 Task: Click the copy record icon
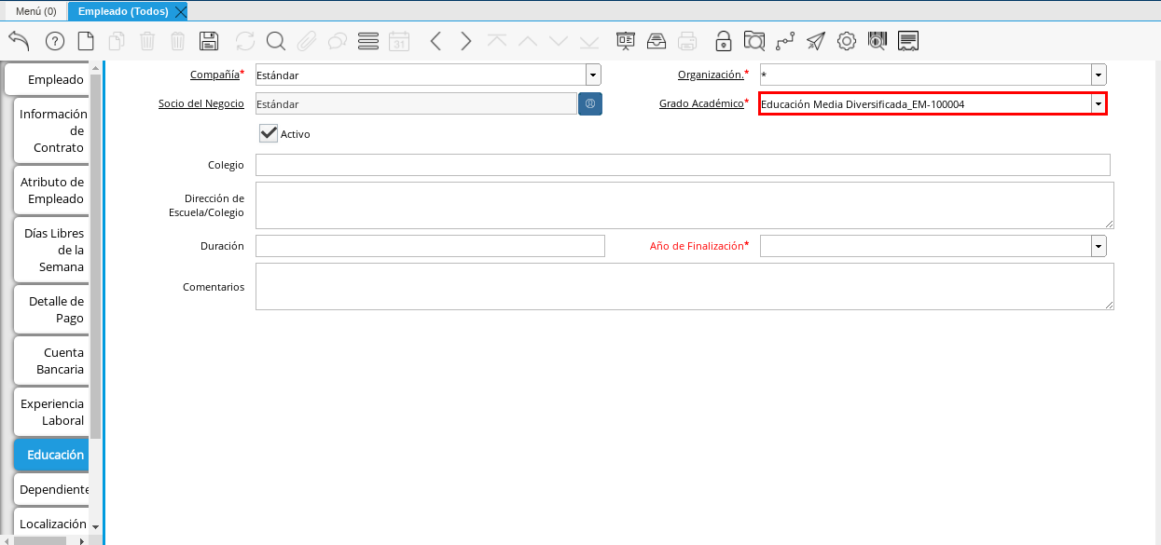pos(117,40)
